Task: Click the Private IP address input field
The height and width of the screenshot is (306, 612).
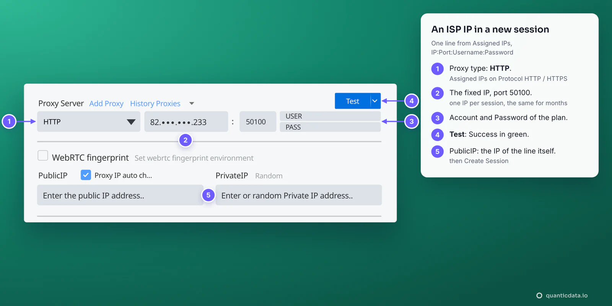Action: pos(299,195)
